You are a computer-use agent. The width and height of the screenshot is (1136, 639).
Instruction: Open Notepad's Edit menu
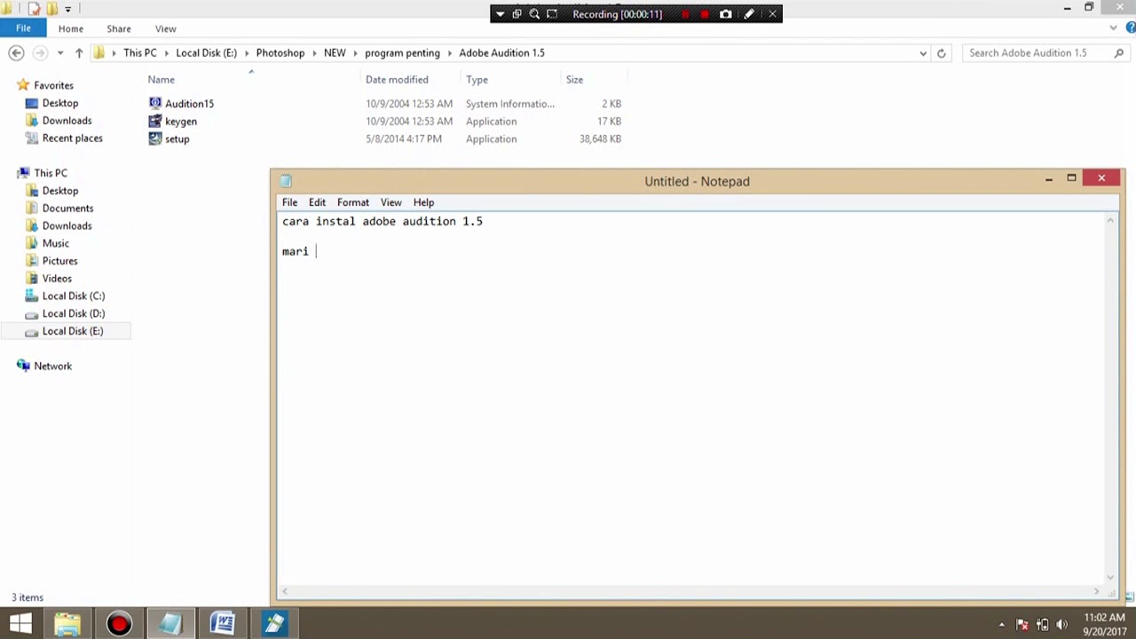pyautogui.click(x=317, y=202)
